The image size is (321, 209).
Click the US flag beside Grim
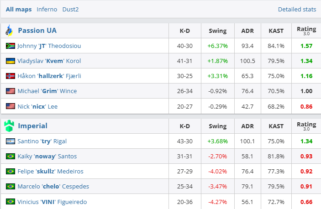[x=11, y=91]
